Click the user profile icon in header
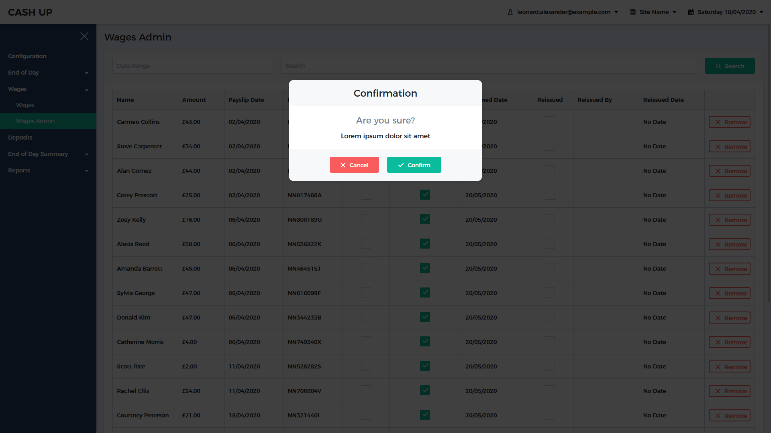 [510, 12]
